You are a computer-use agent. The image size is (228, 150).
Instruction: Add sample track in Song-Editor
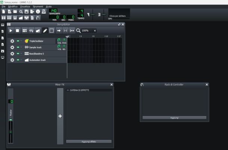click(x=31, y=31)
